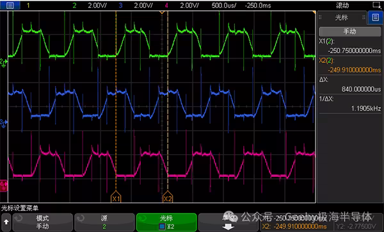The height and width of the screenshot is (232, 384).
Task: Select channel 4 scale 2.00V/
Action: [189, 5]
